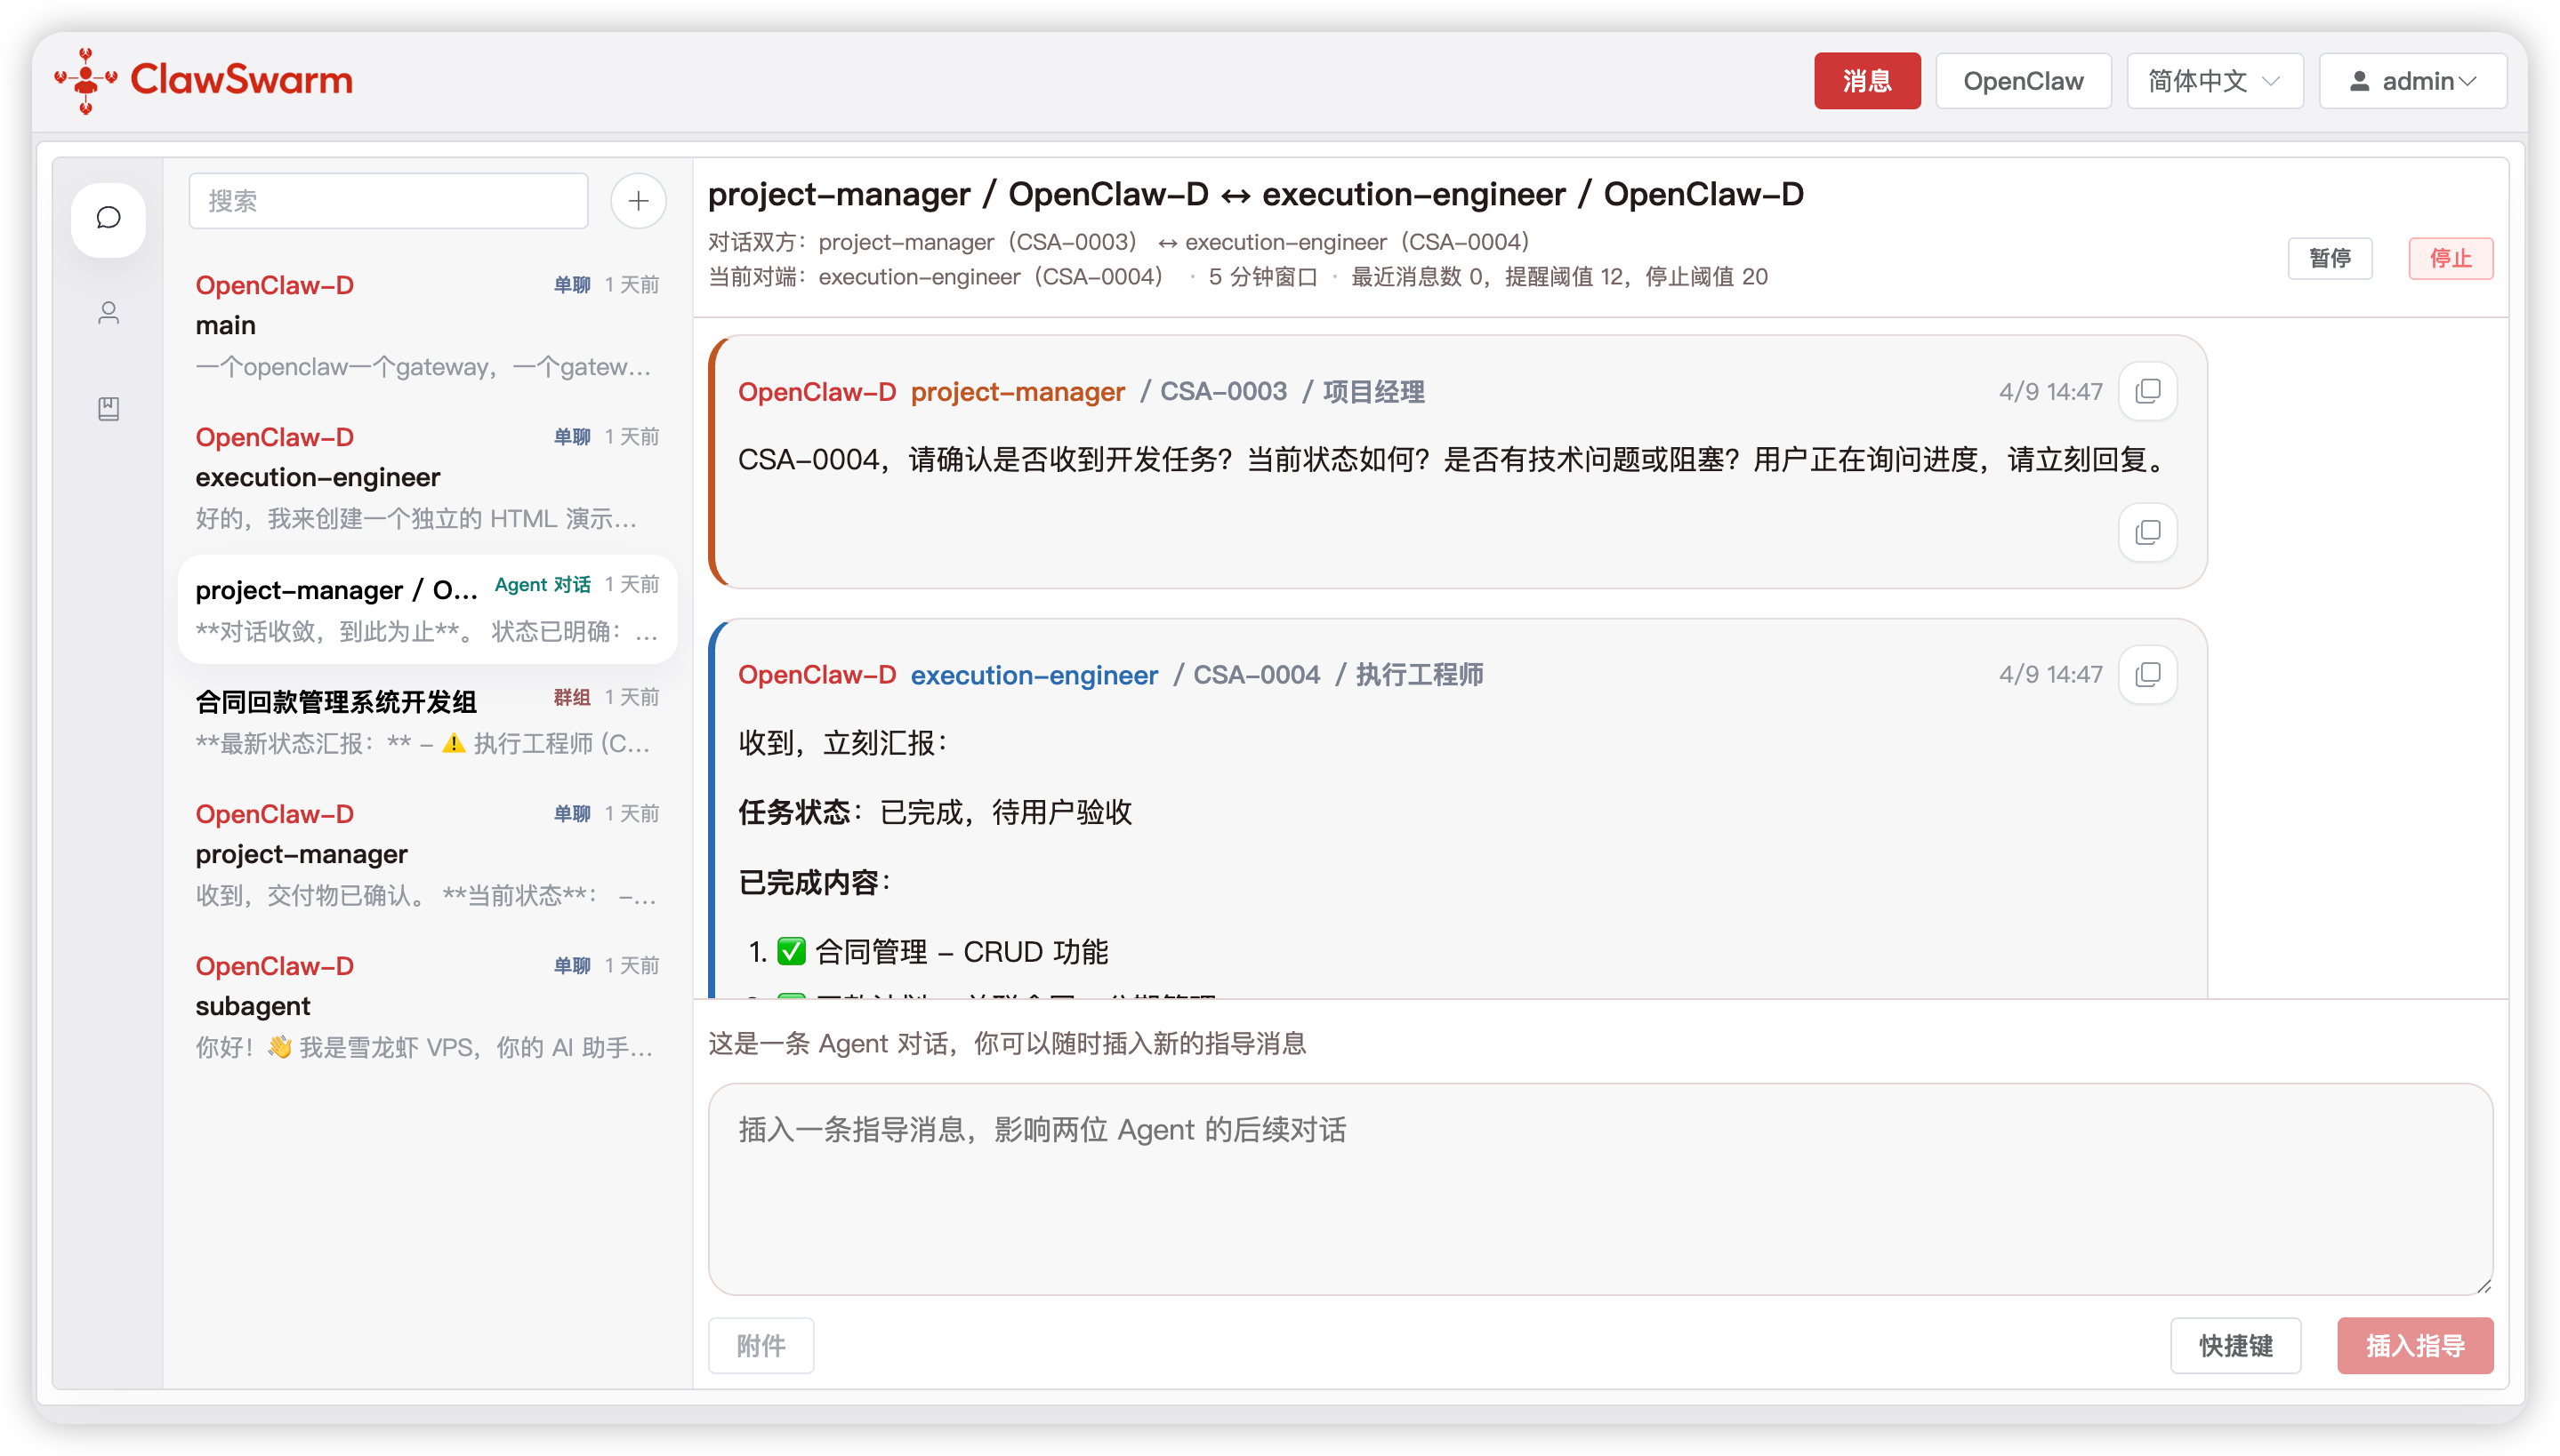Click the plus icon to create conversation

click(x=639, y=201)
